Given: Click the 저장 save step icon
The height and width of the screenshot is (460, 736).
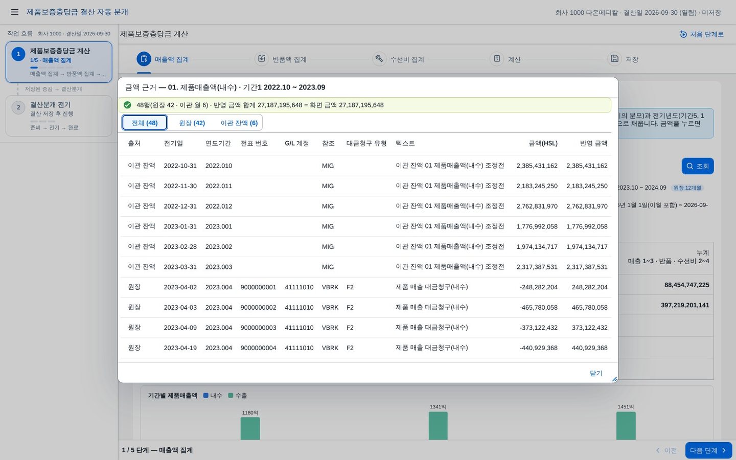Looking at the screenshot, I should pyautogui.click(x=614, y=59).
